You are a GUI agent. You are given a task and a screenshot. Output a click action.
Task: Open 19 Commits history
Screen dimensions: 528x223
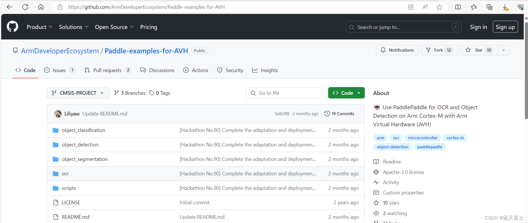[339, 113]
